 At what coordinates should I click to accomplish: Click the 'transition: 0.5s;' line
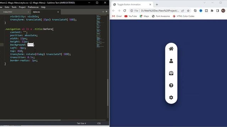coord(22,57)
